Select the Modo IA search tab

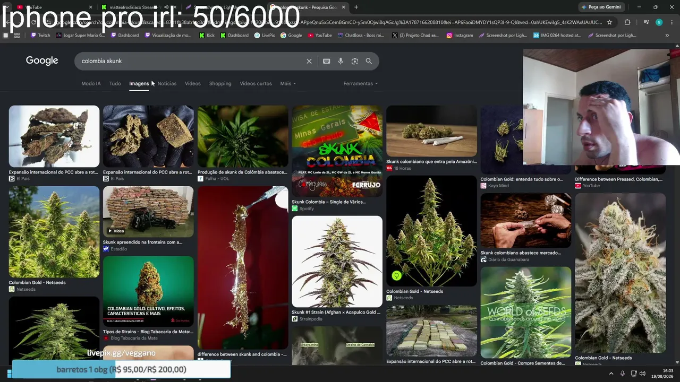(91, 83)
